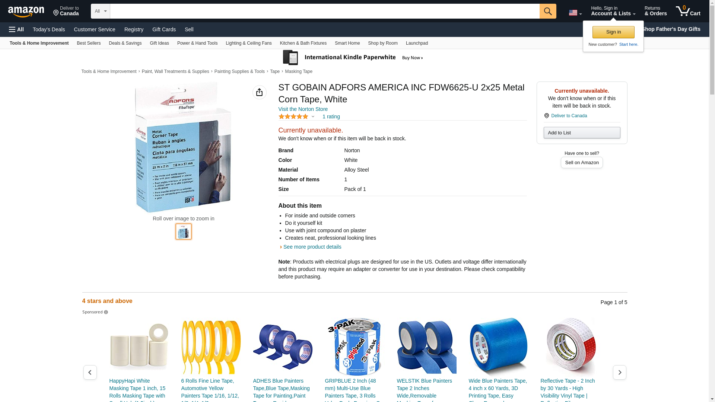Viewport: 715px width, 402px height.
Task: Open Account & Lists dropdown
Action: pos(613,11)
